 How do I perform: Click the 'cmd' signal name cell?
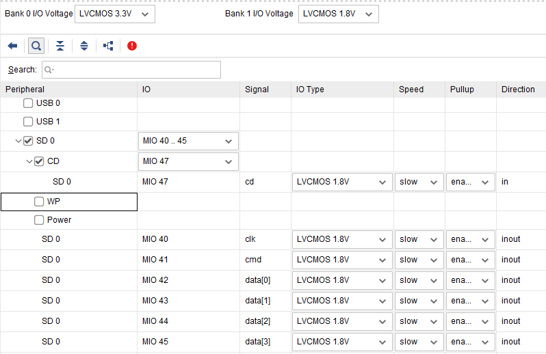tap(265, 260)
